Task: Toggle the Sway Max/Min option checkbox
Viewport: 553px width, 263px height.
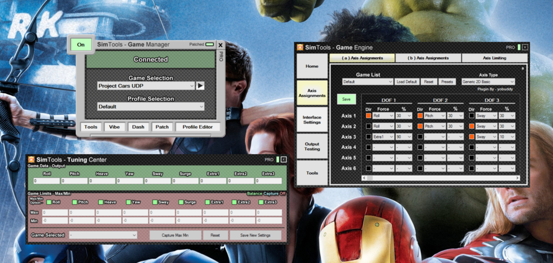Action: click(x=155, y=202)
